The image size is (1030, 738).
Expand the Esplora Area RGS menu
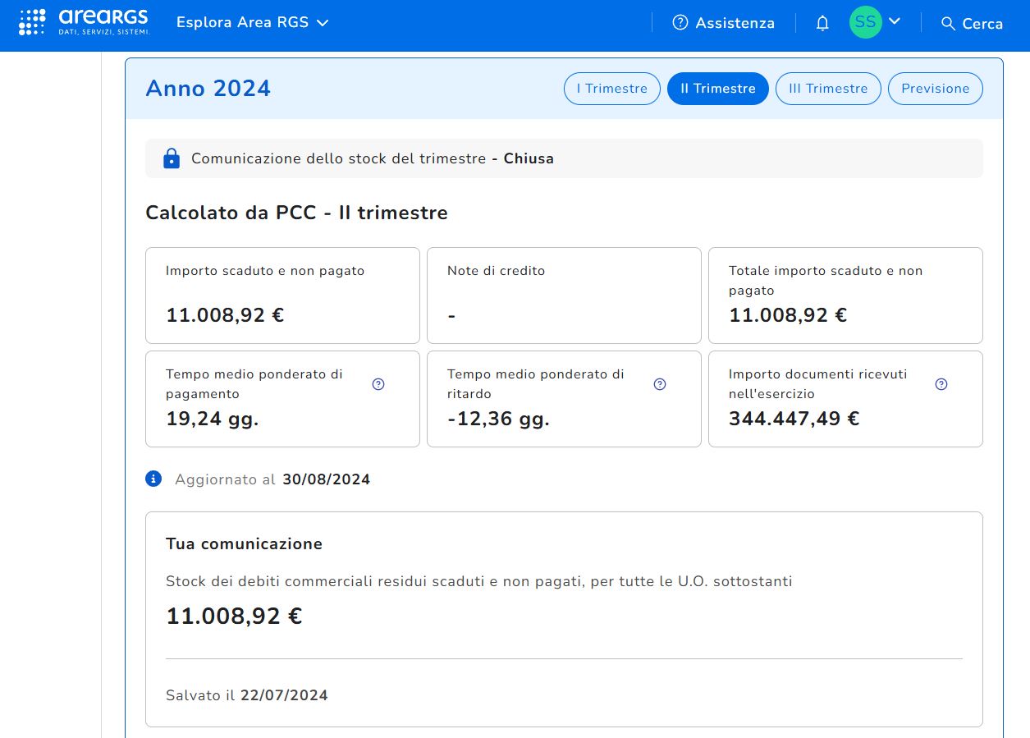(252, 23)
